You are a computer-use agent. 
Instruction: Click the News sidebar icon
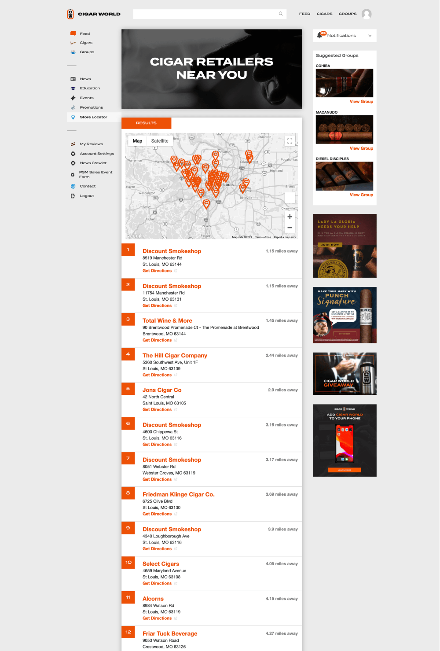(73, 79)
